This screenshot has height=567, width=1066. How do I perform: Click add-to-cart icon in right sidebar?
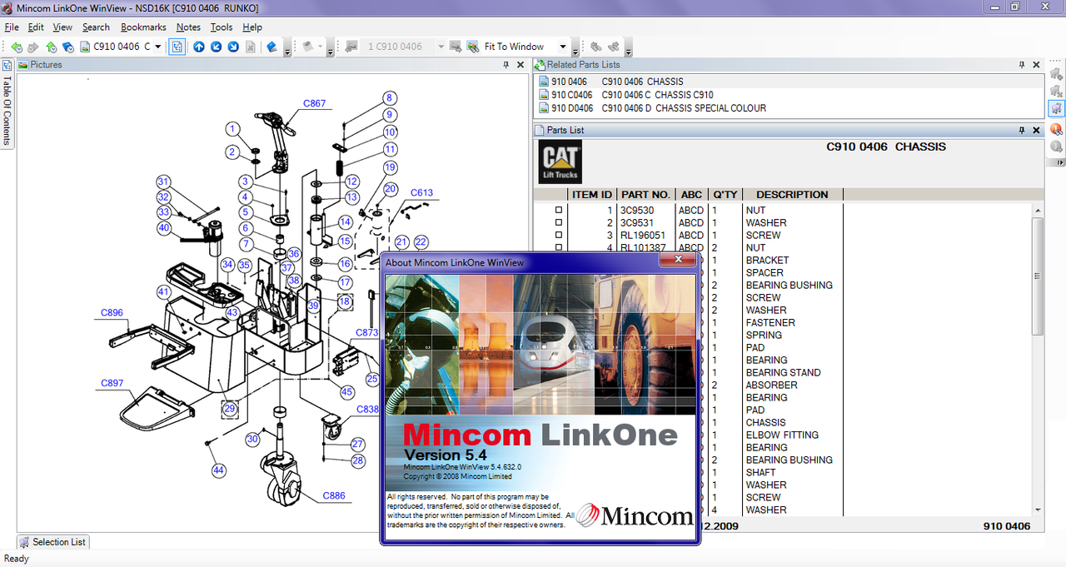(x=1056, y=74)
